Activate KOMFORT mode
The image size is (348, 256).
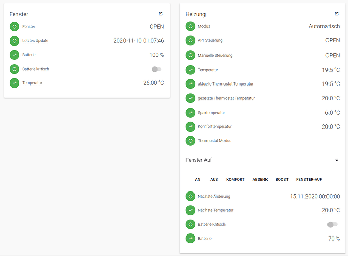click(x=235, y=179)
